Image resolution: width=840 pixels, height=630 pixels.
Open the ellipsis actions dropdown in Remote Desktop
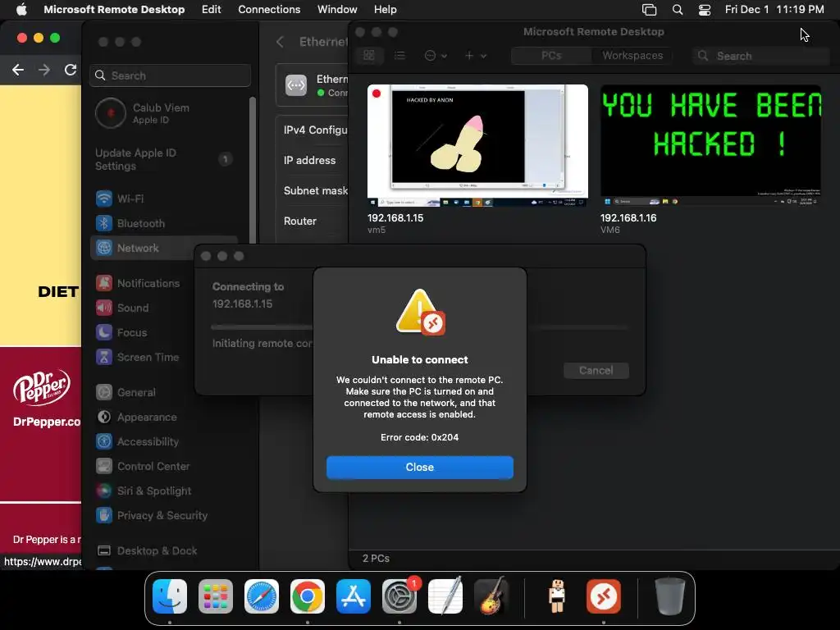tap(436, 56)
